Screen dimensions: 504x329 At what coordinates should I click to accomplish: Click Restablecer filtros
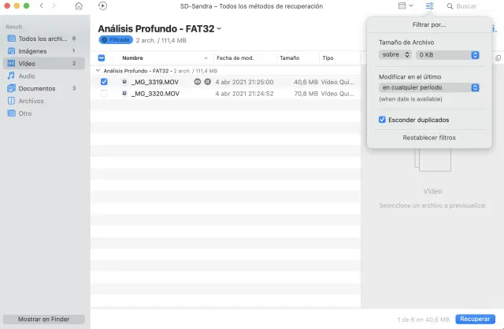428,138
